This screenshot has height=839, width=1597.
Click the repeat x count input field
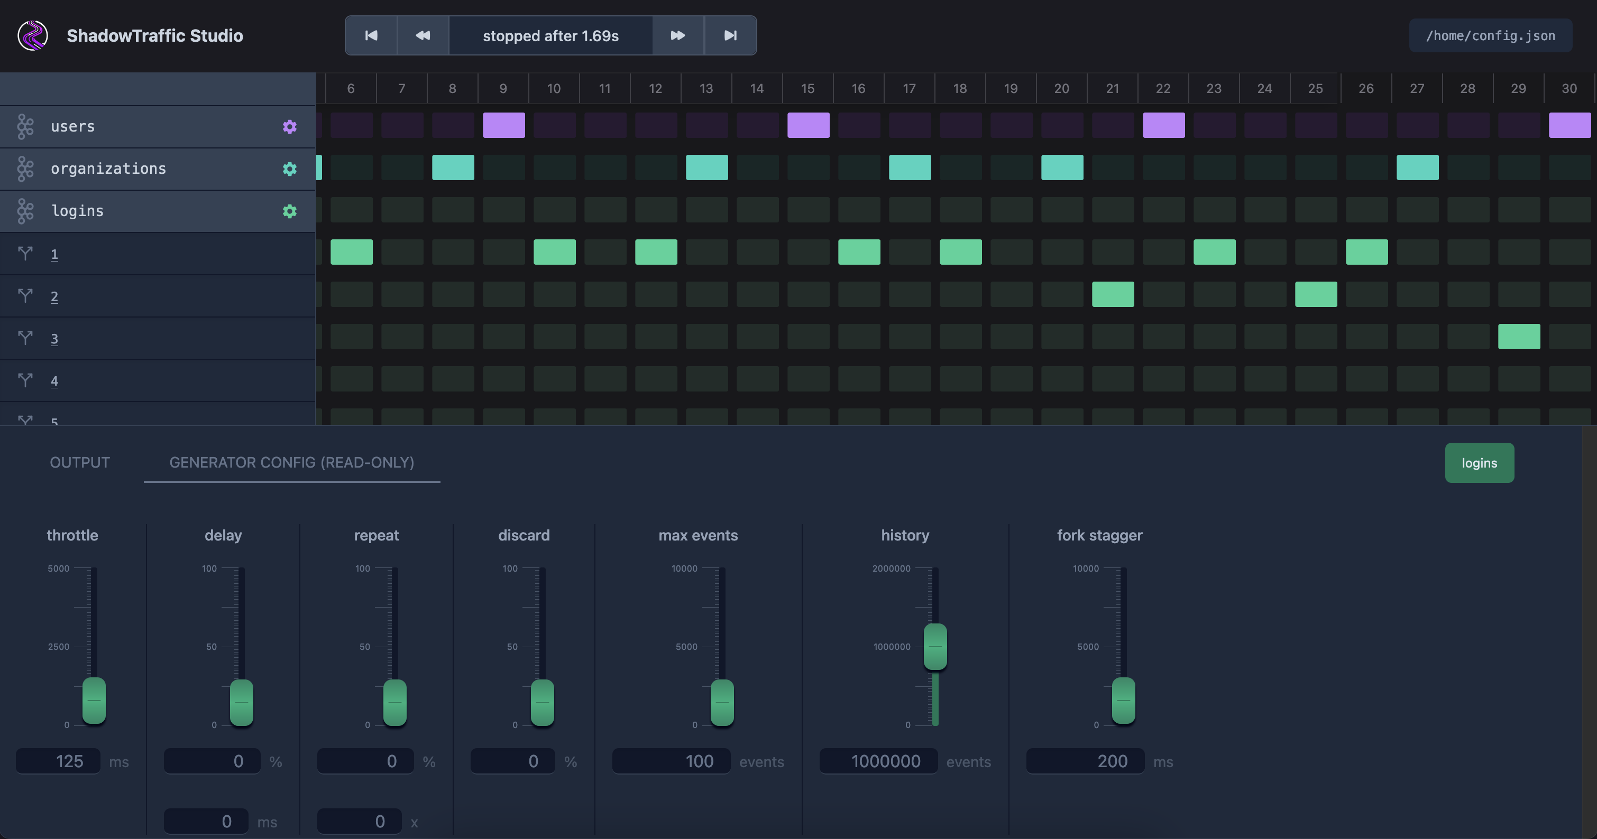tap(360, 821)
